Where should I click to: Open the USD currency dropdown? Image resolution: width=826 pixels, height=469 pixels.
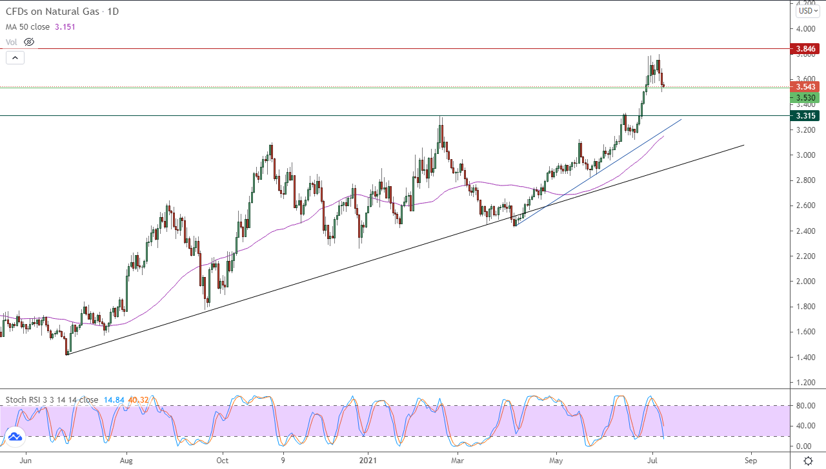(807, 10)
